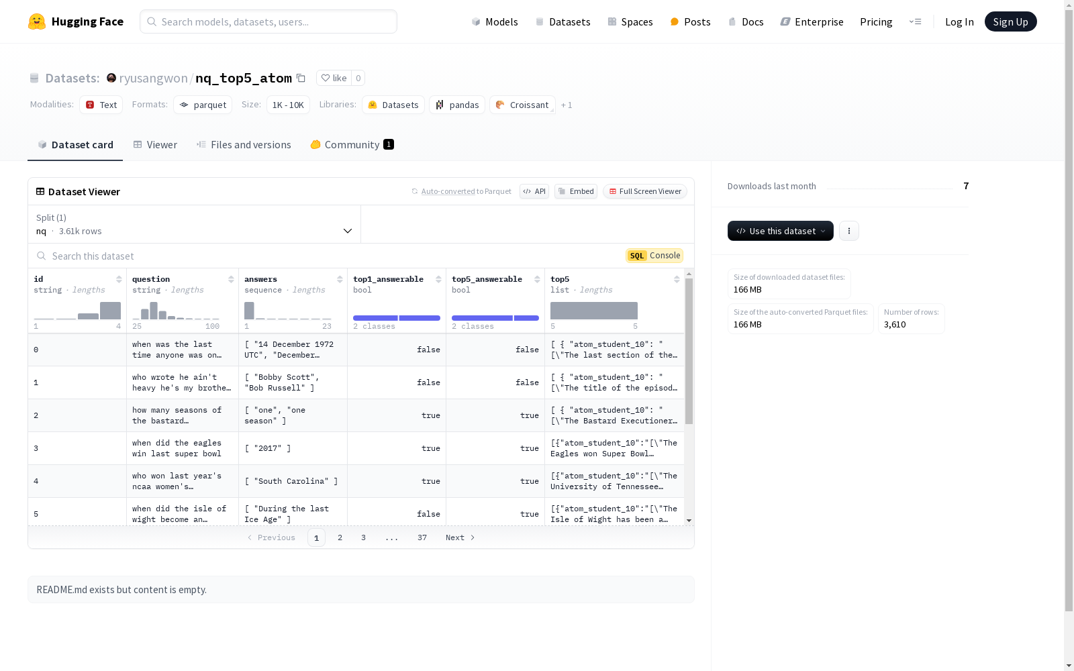This screenshot has width=1074, height=671.
Task: Open the ryusangwon user profile link
Action: pos(154,78)
